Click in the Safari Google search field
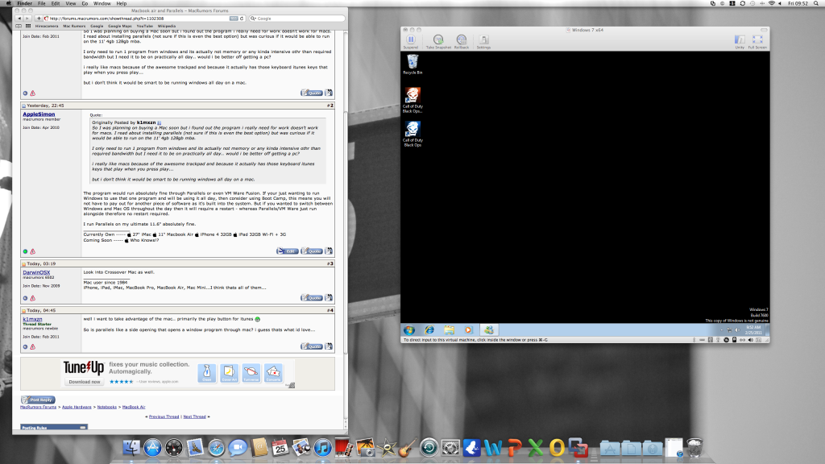The height and width of the screenshot is (464, 825). pyautogui.click(x=296, y=19)
